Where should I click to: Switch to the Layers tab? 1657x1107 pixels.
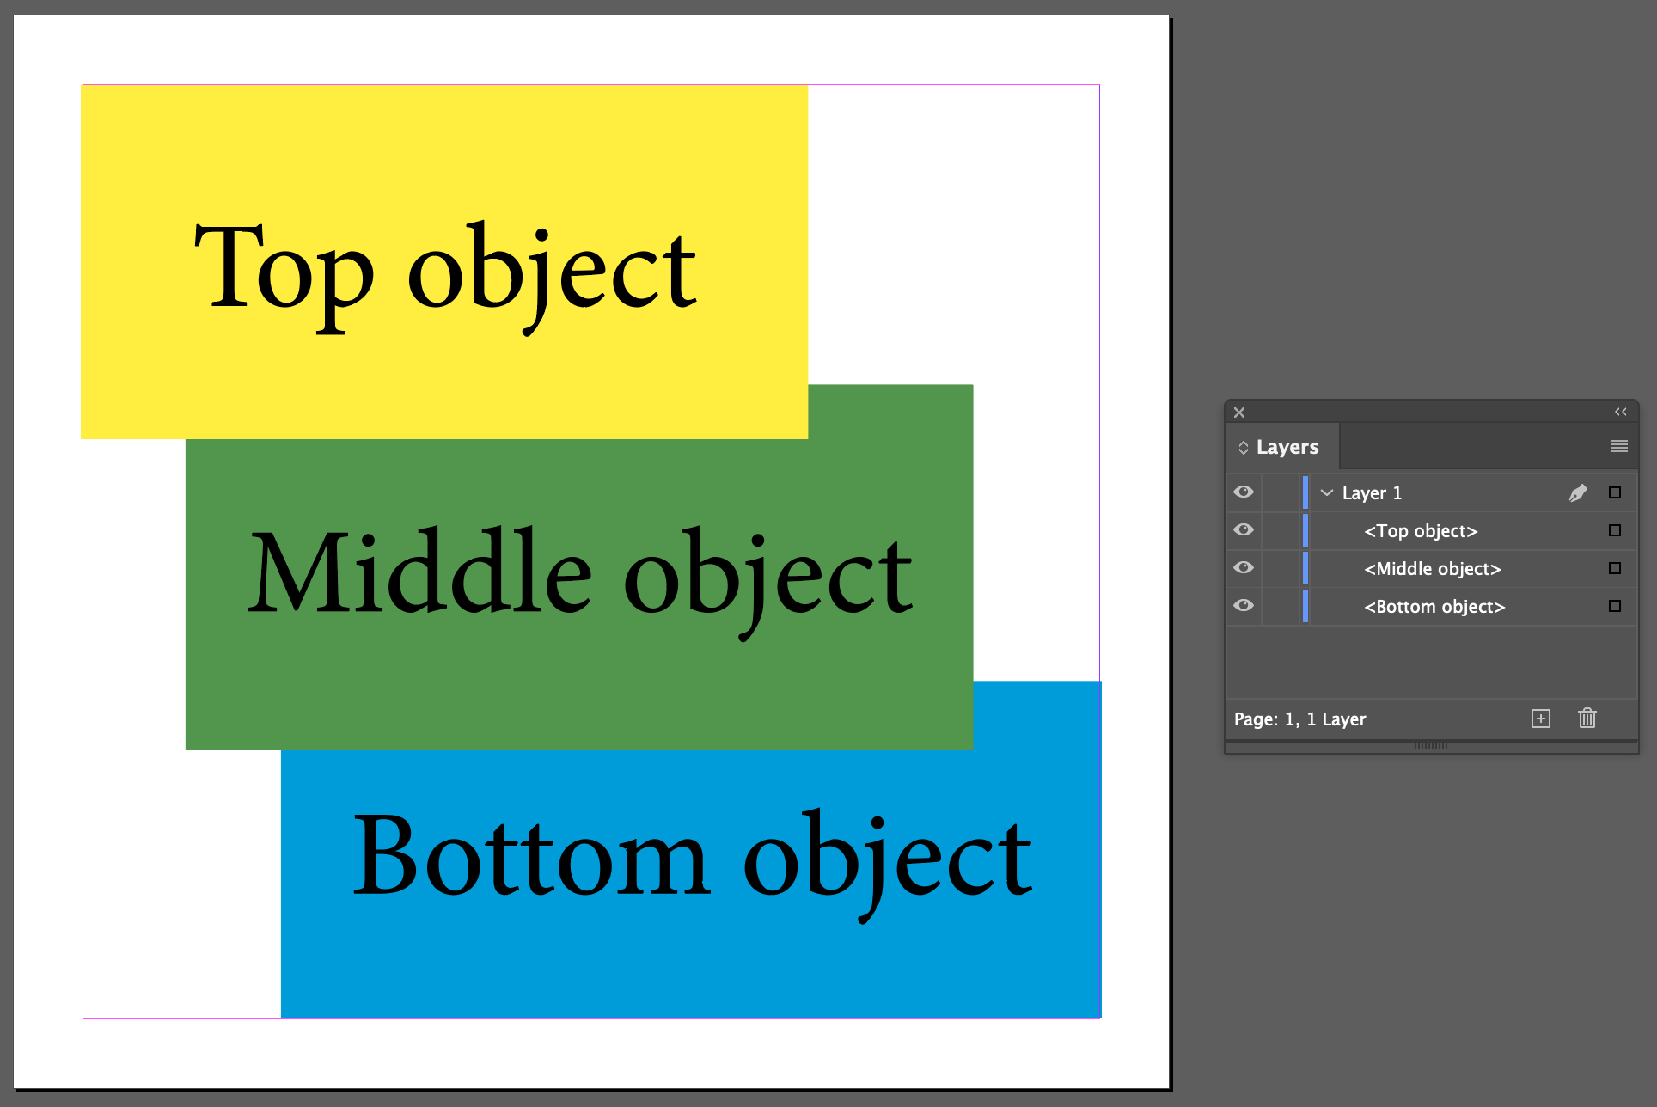pyautogui.click(x=1287, y=447)
